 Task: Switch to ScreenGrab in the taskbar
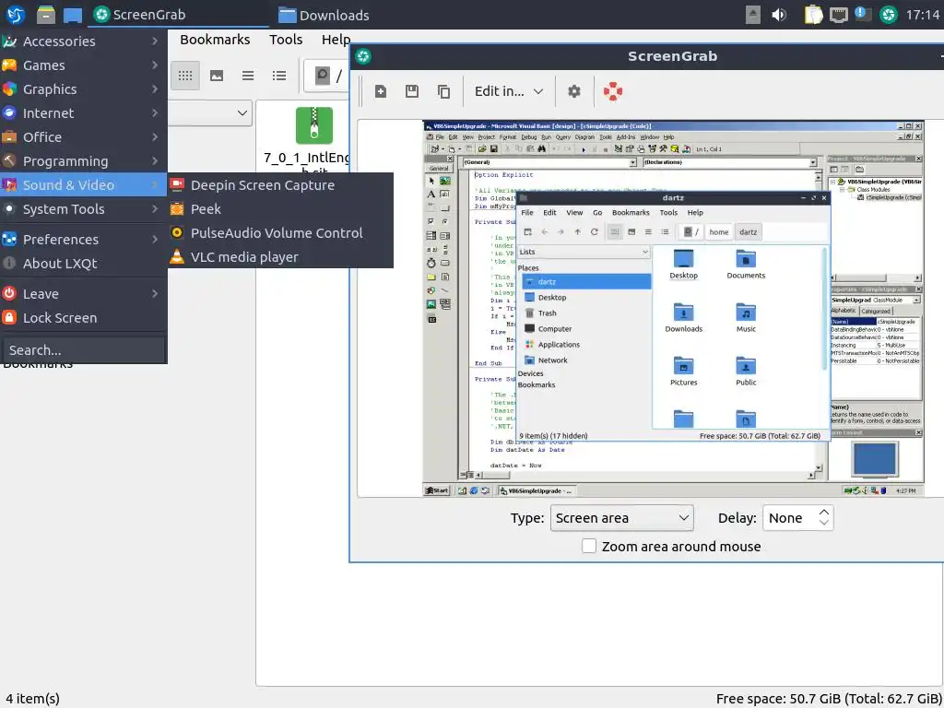[178, 15]
